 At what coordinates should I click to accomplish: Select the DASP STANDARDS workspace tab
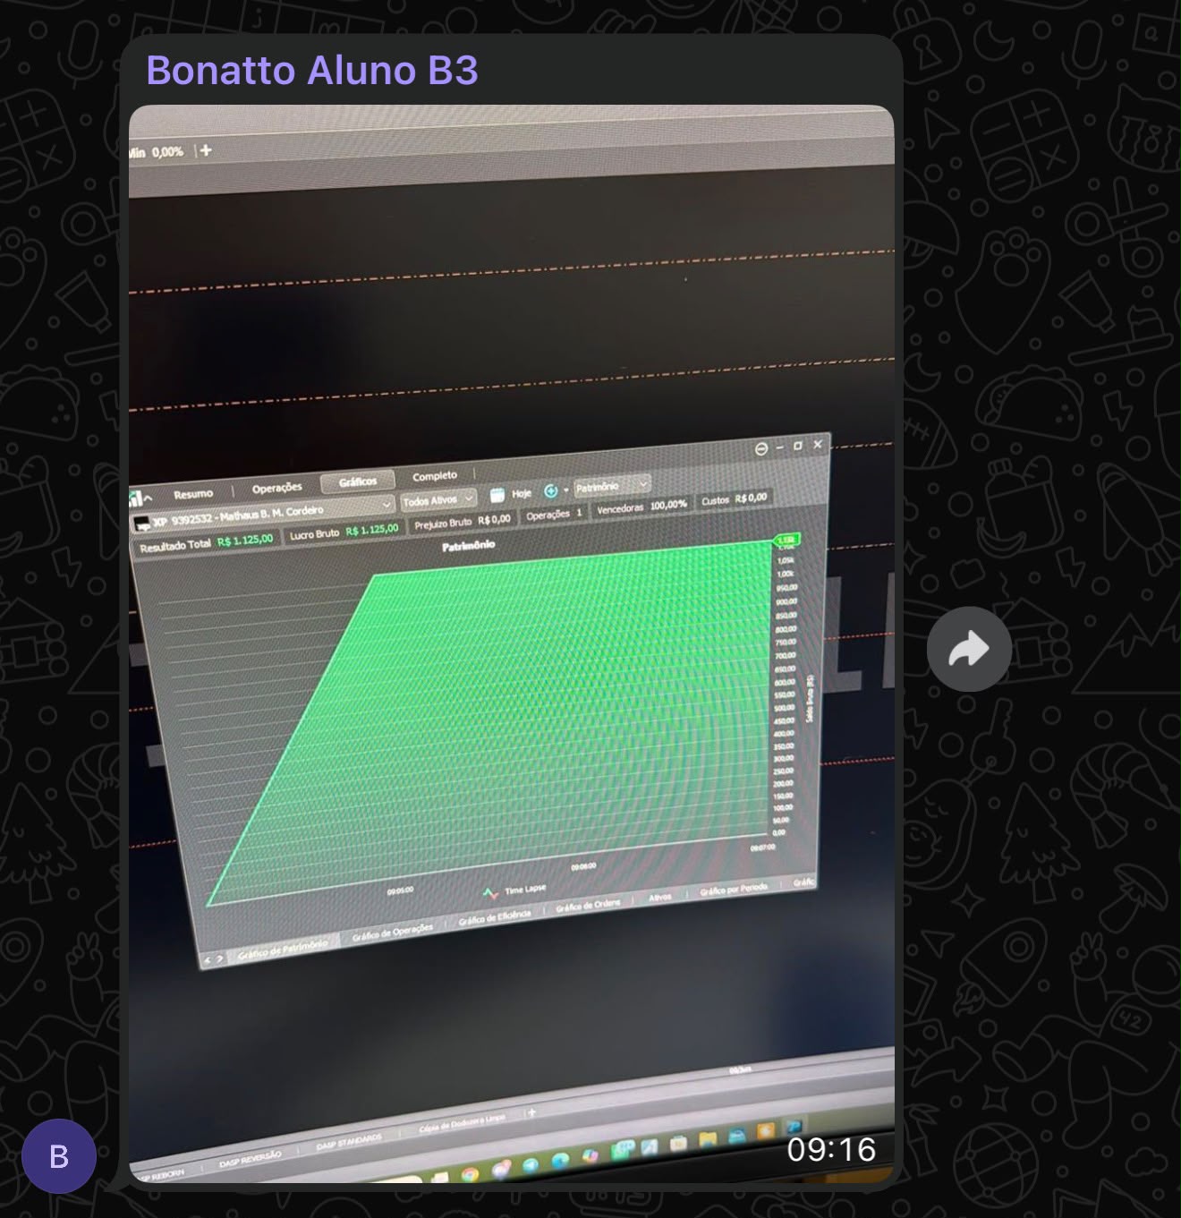[x=348, y=1143]
